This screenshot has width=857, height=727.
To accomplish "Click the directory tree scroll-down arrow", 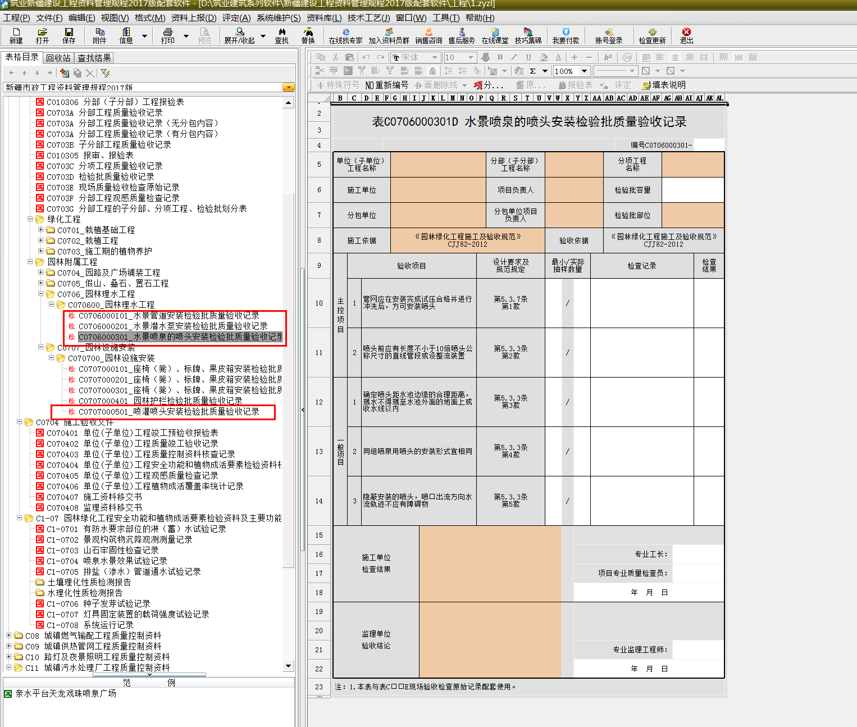I will click(x=289, y=666).
